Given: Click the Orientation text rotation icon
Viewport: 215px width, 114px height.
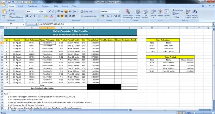Looking at the screenshot, I should point(70,11).
